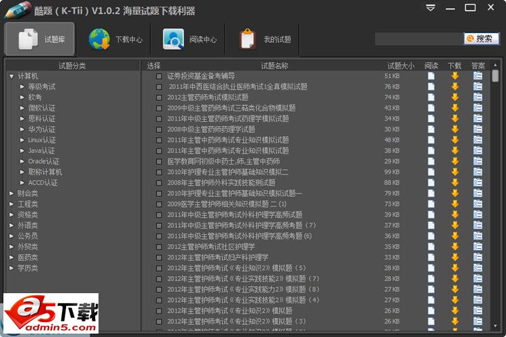Go to 我的试题 tab
This screenshot has width=506, height=337.
click(264, 39)
